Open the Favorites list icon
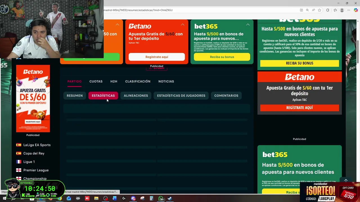Image resolution: width=360 pixels, height=202 pixels. 335,10
